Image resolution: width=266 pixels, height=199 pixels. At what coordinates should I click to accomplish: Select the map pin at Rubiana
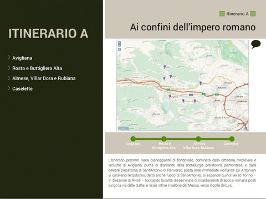click(165, 67)
